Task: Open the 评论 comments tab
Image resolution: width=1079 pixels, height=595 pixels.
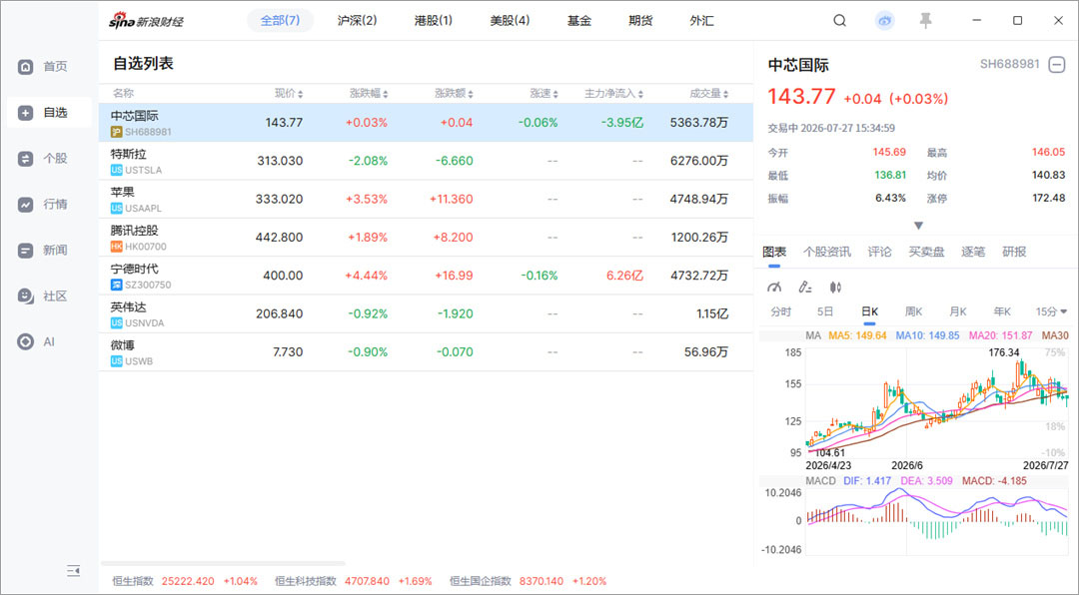Action: (x=879, y=252)
